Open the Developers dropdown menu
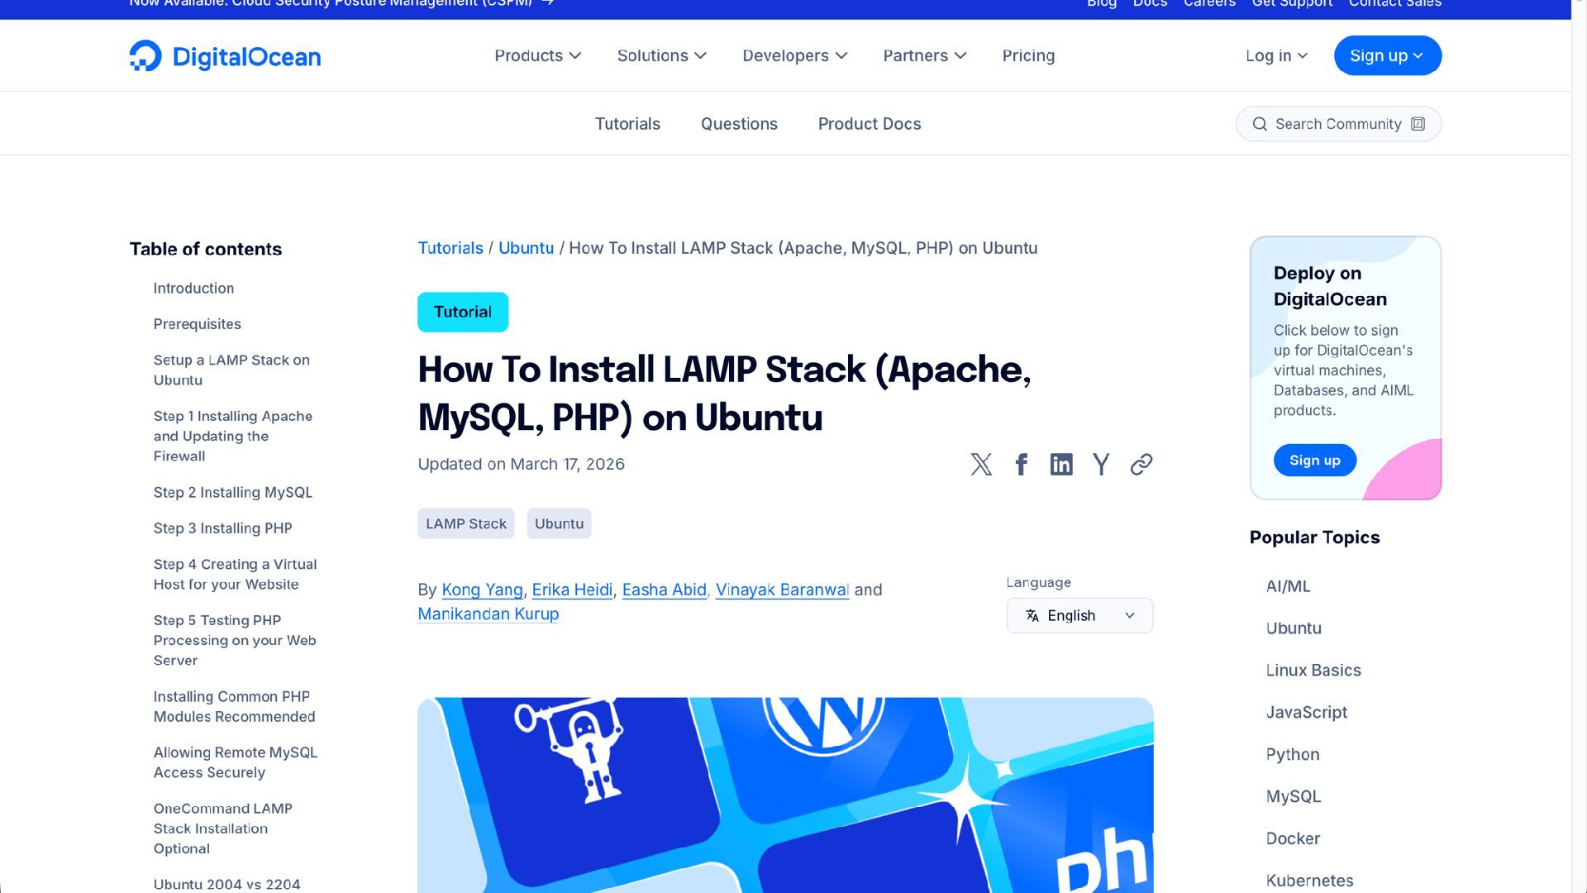1587x893 pixels. (x=794, y=56)
